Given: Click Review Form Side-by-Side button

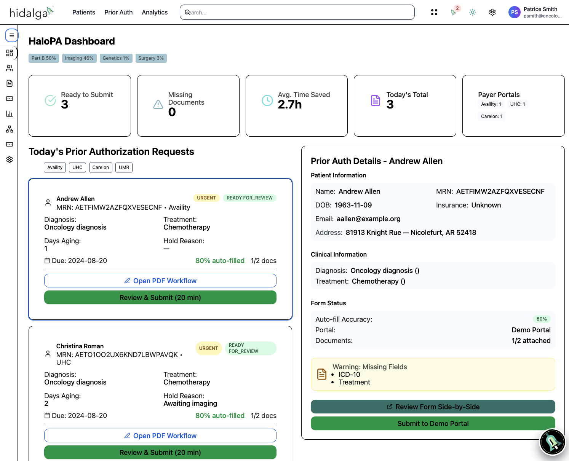Looking at the screenshot, I should (x=433, y=407).
